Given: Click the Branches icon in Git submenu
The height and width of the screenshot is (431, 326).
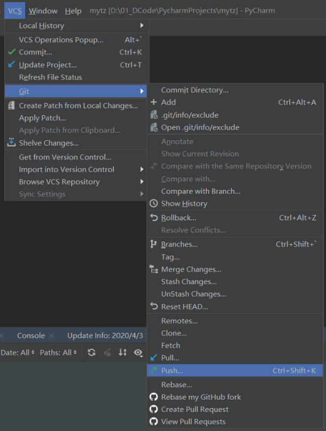Looking at the screenshot, I should [x=153, y=244].
